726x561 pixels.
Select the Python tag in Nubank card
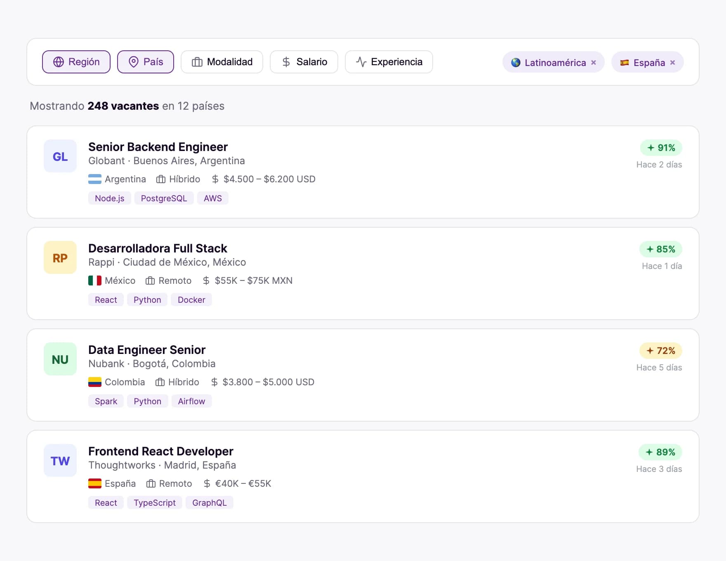pyautogui.click(x=148, y=401)
